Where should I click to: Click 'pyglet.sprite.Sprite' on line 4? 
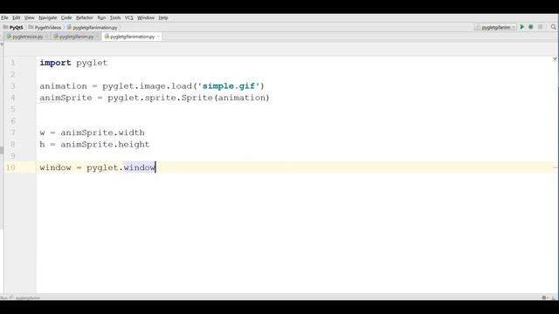pos(160,98)
